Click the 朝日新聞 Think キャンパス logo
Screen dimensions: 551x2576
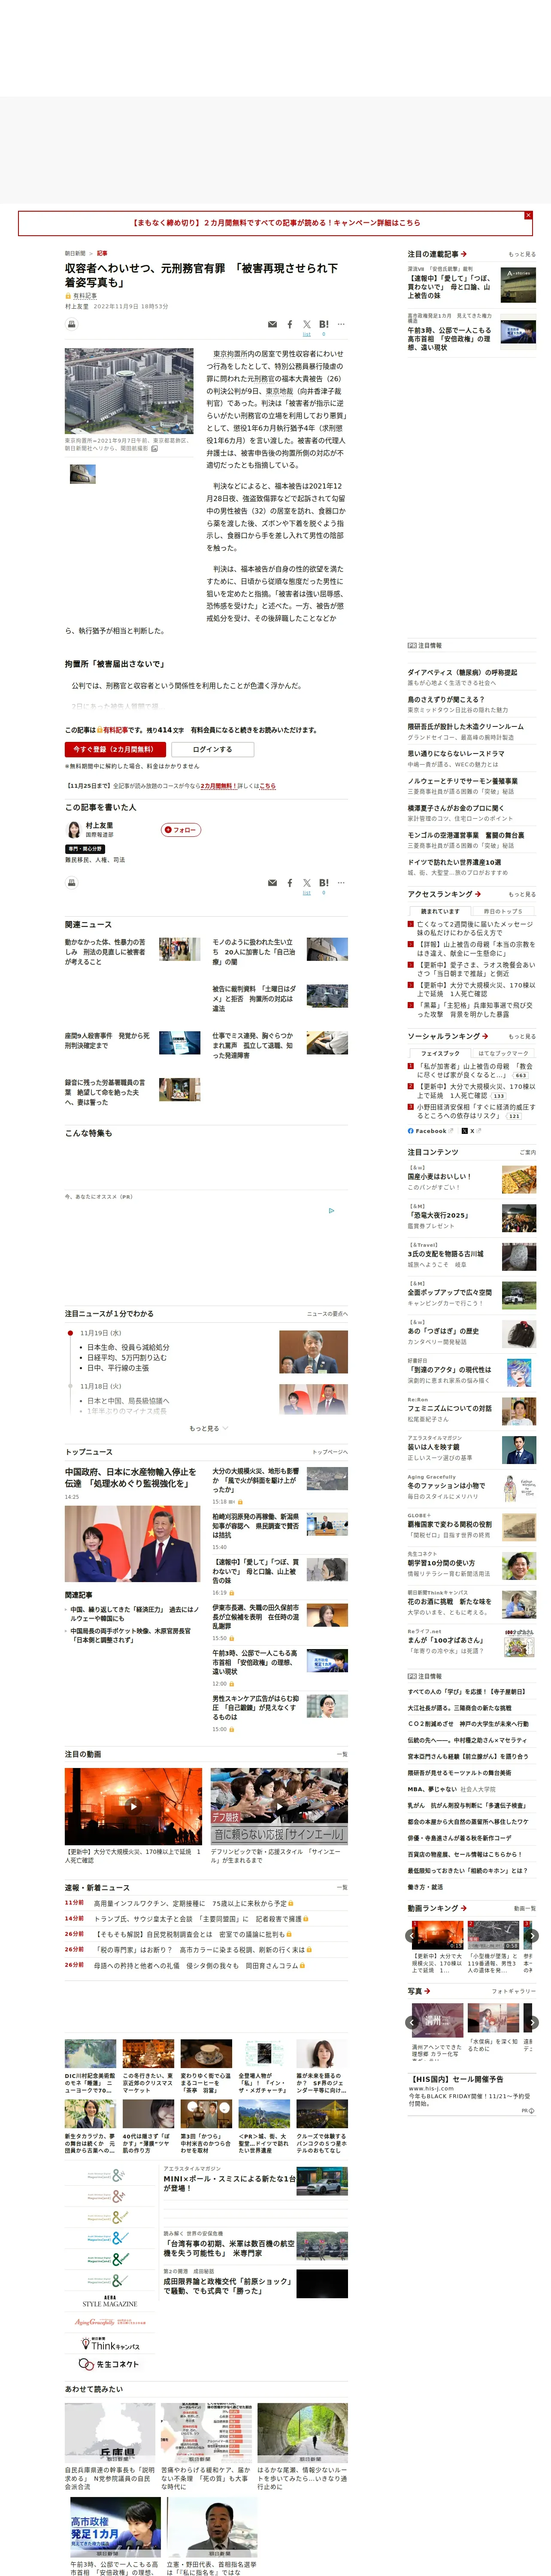109,2343
